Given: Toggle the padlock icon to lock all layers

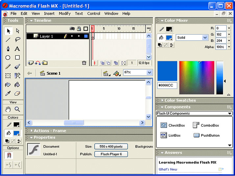Looking at the screenshot, I should click(x=79, y=29).
